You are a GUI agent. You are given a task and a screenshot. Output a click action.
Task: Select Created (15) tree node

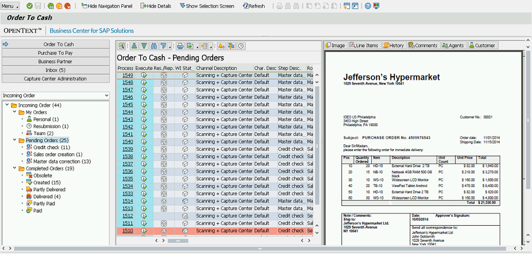47,183
